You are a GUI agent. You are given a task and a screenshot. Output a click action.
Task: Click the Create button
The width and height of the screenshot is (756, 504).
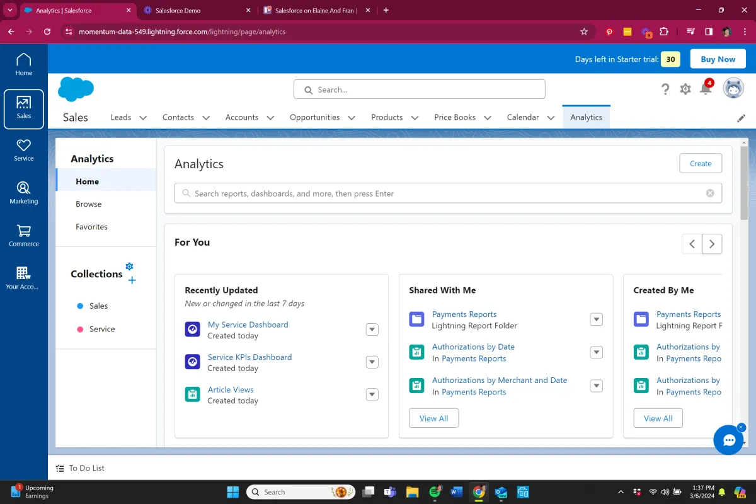pyautogui.click(x=701, y=163)
